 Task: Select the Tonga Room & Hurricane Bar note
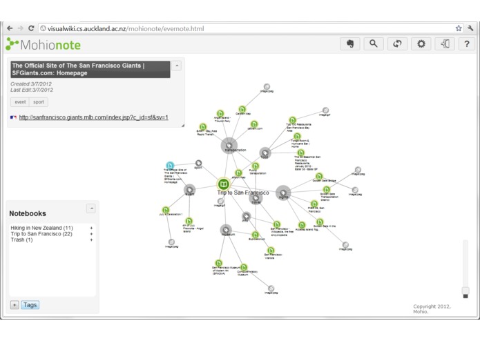pos(297,136)
